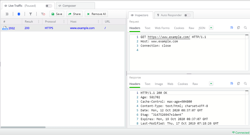Viewport: 250px width, 135px height.
Task: Clear filters with the crossed funnel icon
Action: point(43,14)
